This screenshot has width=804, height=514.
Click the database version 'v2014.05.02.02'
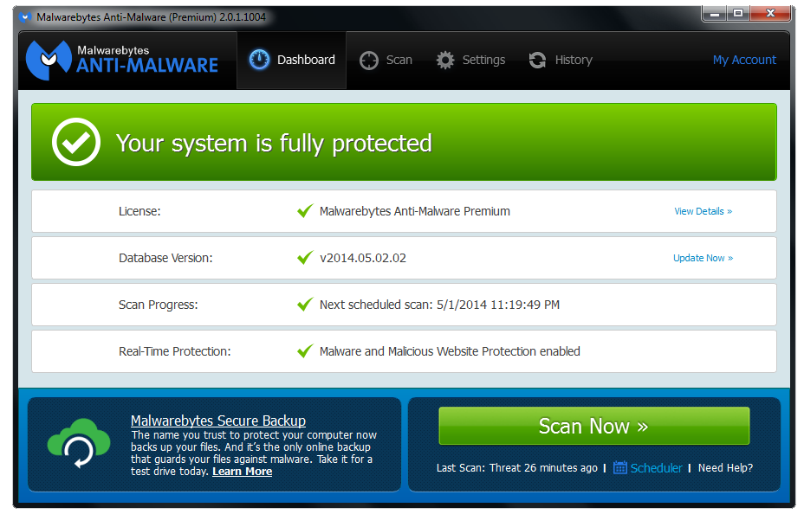coord(362,258)
